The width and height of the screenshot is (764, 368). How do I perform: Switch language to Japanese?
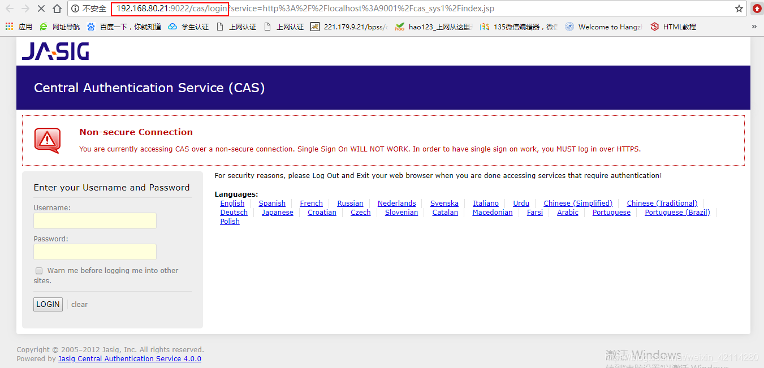pyautogui.click(x=278, y=213)
